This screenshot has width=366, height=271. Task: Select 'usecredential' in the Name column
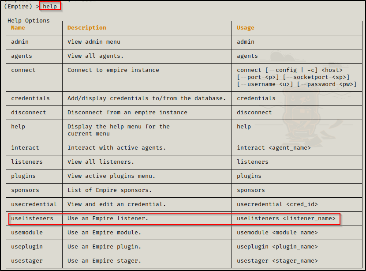34,204
